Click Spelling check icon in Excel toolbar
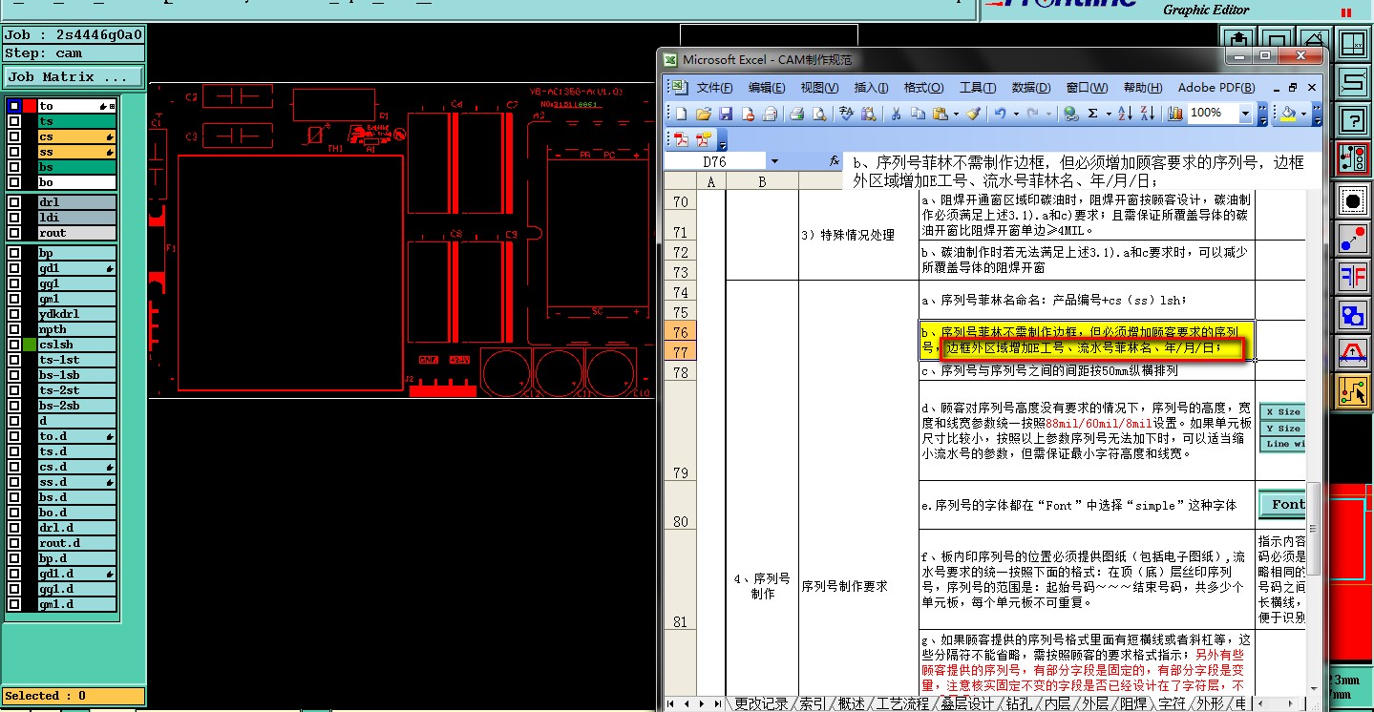Screen dimensions: 1374x712 (x=846, y=114)
